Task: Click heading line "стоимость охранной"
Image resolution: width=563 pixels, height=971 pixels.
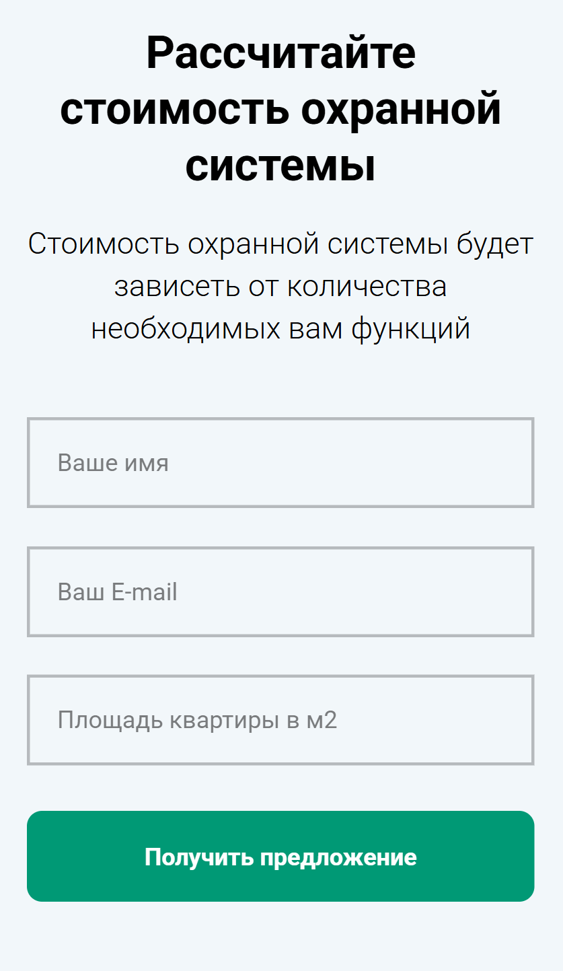Action: [280, 110]
